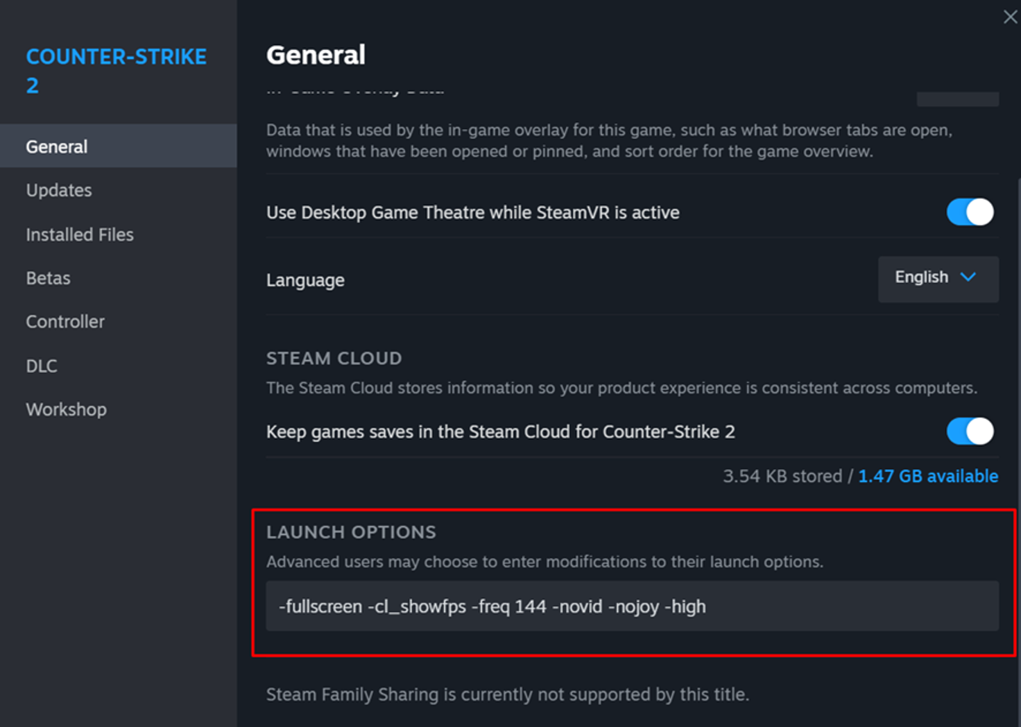Open the Language dropdown set to English
This screenshot has height=727, width=1021.
click(x=938, y=279)
